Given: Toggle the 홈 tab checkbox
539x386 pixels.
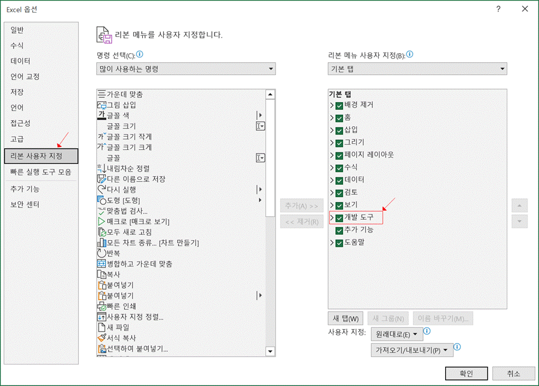Looking at the screenshot, I should click(x=339, y=118).
